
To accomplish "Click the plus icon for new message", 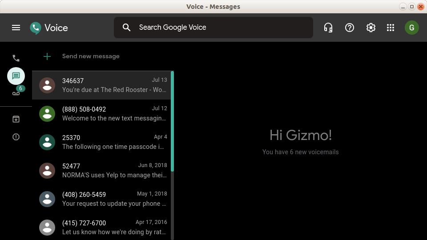I will tap(47, 56).
